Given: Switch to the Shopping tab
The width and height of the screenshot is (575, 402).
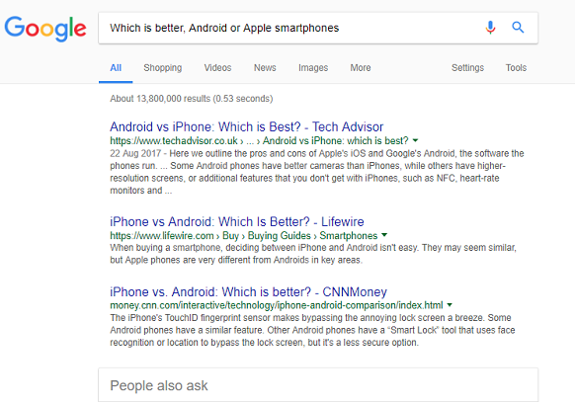Looking at the screenshot, I should click(x=162, y=68).
